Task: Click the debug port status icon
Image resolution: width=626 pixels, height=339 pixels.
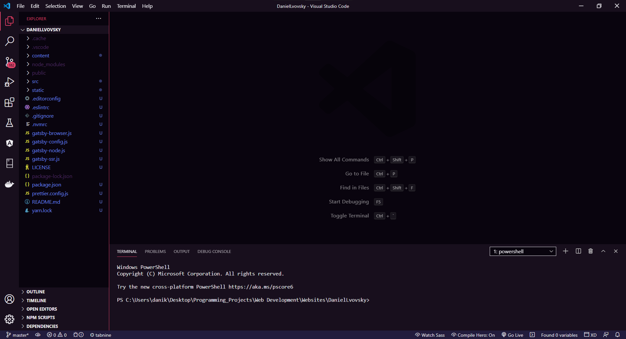Action: [79, 335]
